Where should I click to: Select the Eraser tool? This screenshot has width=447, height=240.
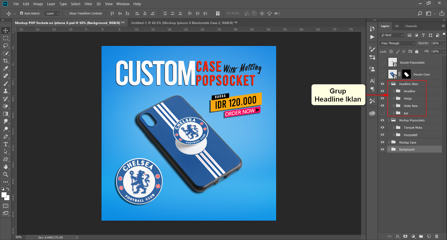(6, 106)
